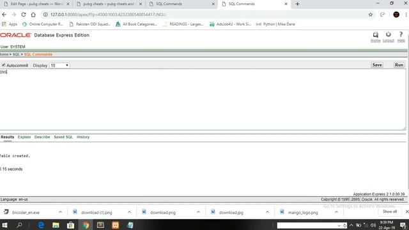Screen dimensions: 409x230
Task: Open the History tab
Action: (83, 137)
